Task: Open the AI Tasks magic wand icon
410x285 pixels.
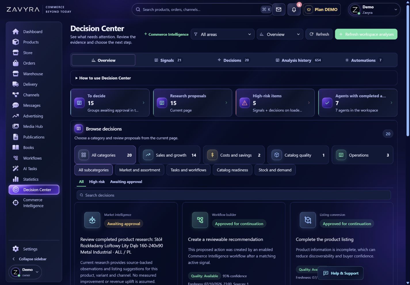Action: point(16,169)
